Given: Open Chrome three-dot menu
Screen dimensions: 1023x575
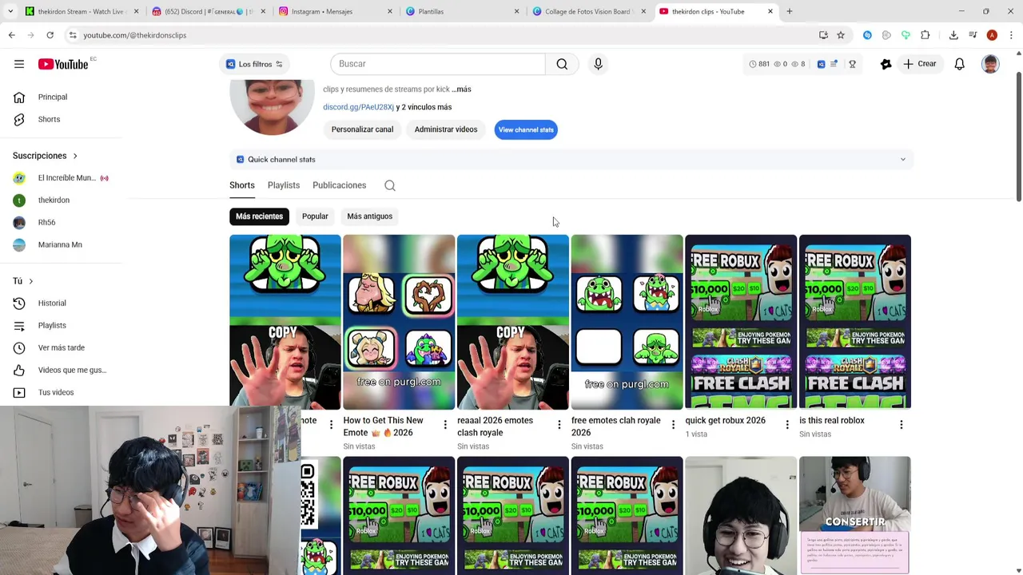Looking at the screenshot, I should [1011, 35].
